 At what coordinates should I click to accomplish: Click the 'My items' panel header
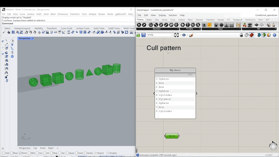point(175,70)
